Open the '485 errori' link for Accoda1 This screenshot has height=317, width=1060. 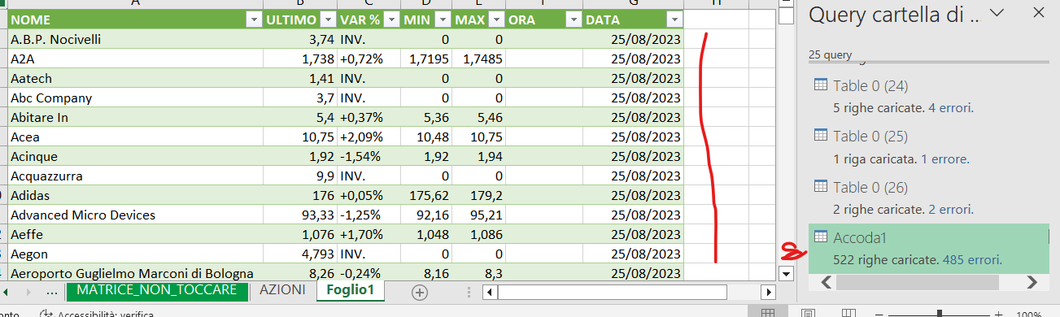(971, 260)
